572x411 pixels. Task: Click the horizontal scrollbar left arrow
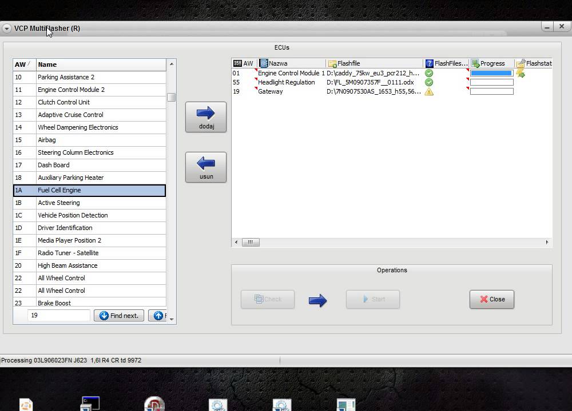click(236, 243)
